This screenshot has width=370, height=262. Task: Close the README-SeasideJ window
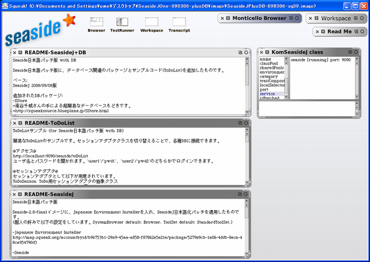click(x=14, y=194)
